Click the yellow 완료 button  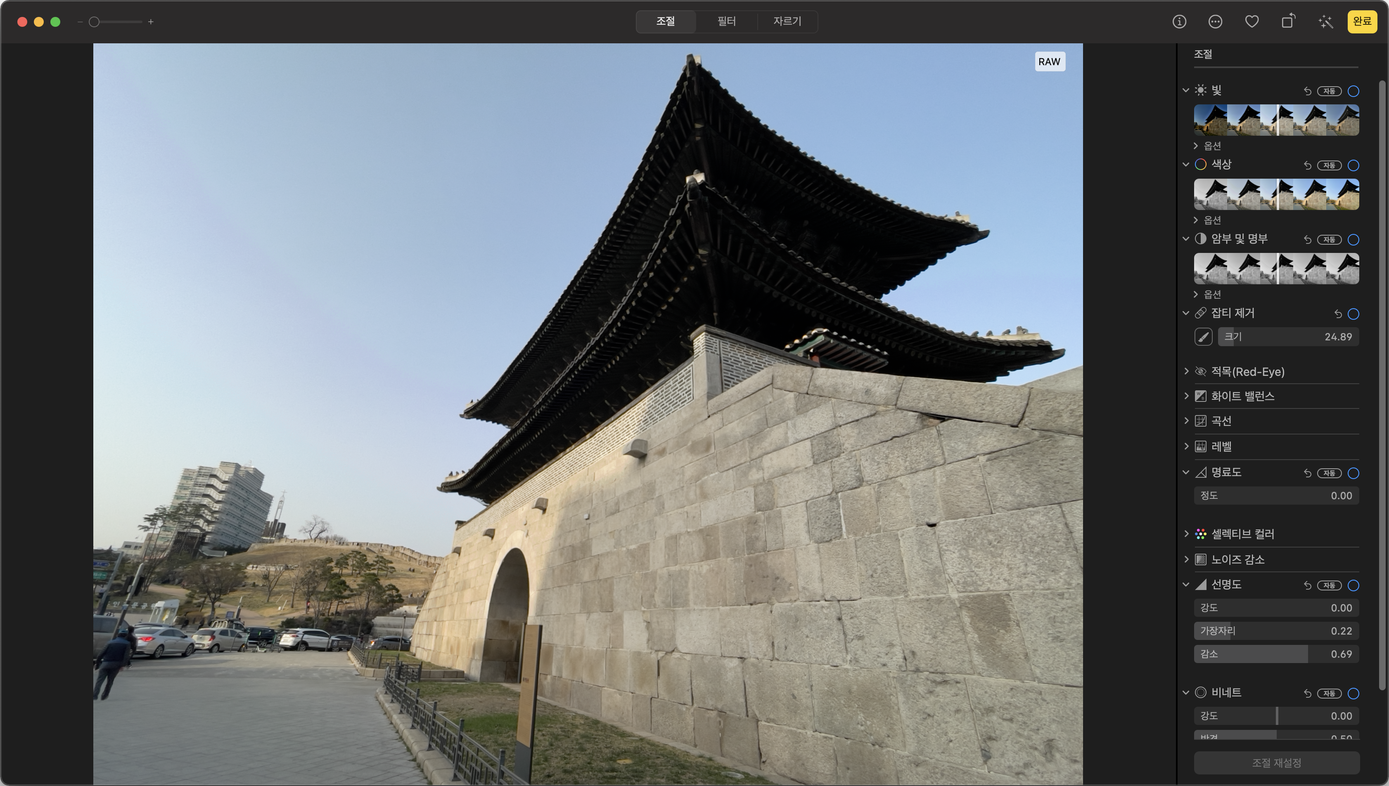pos(1361,21)
